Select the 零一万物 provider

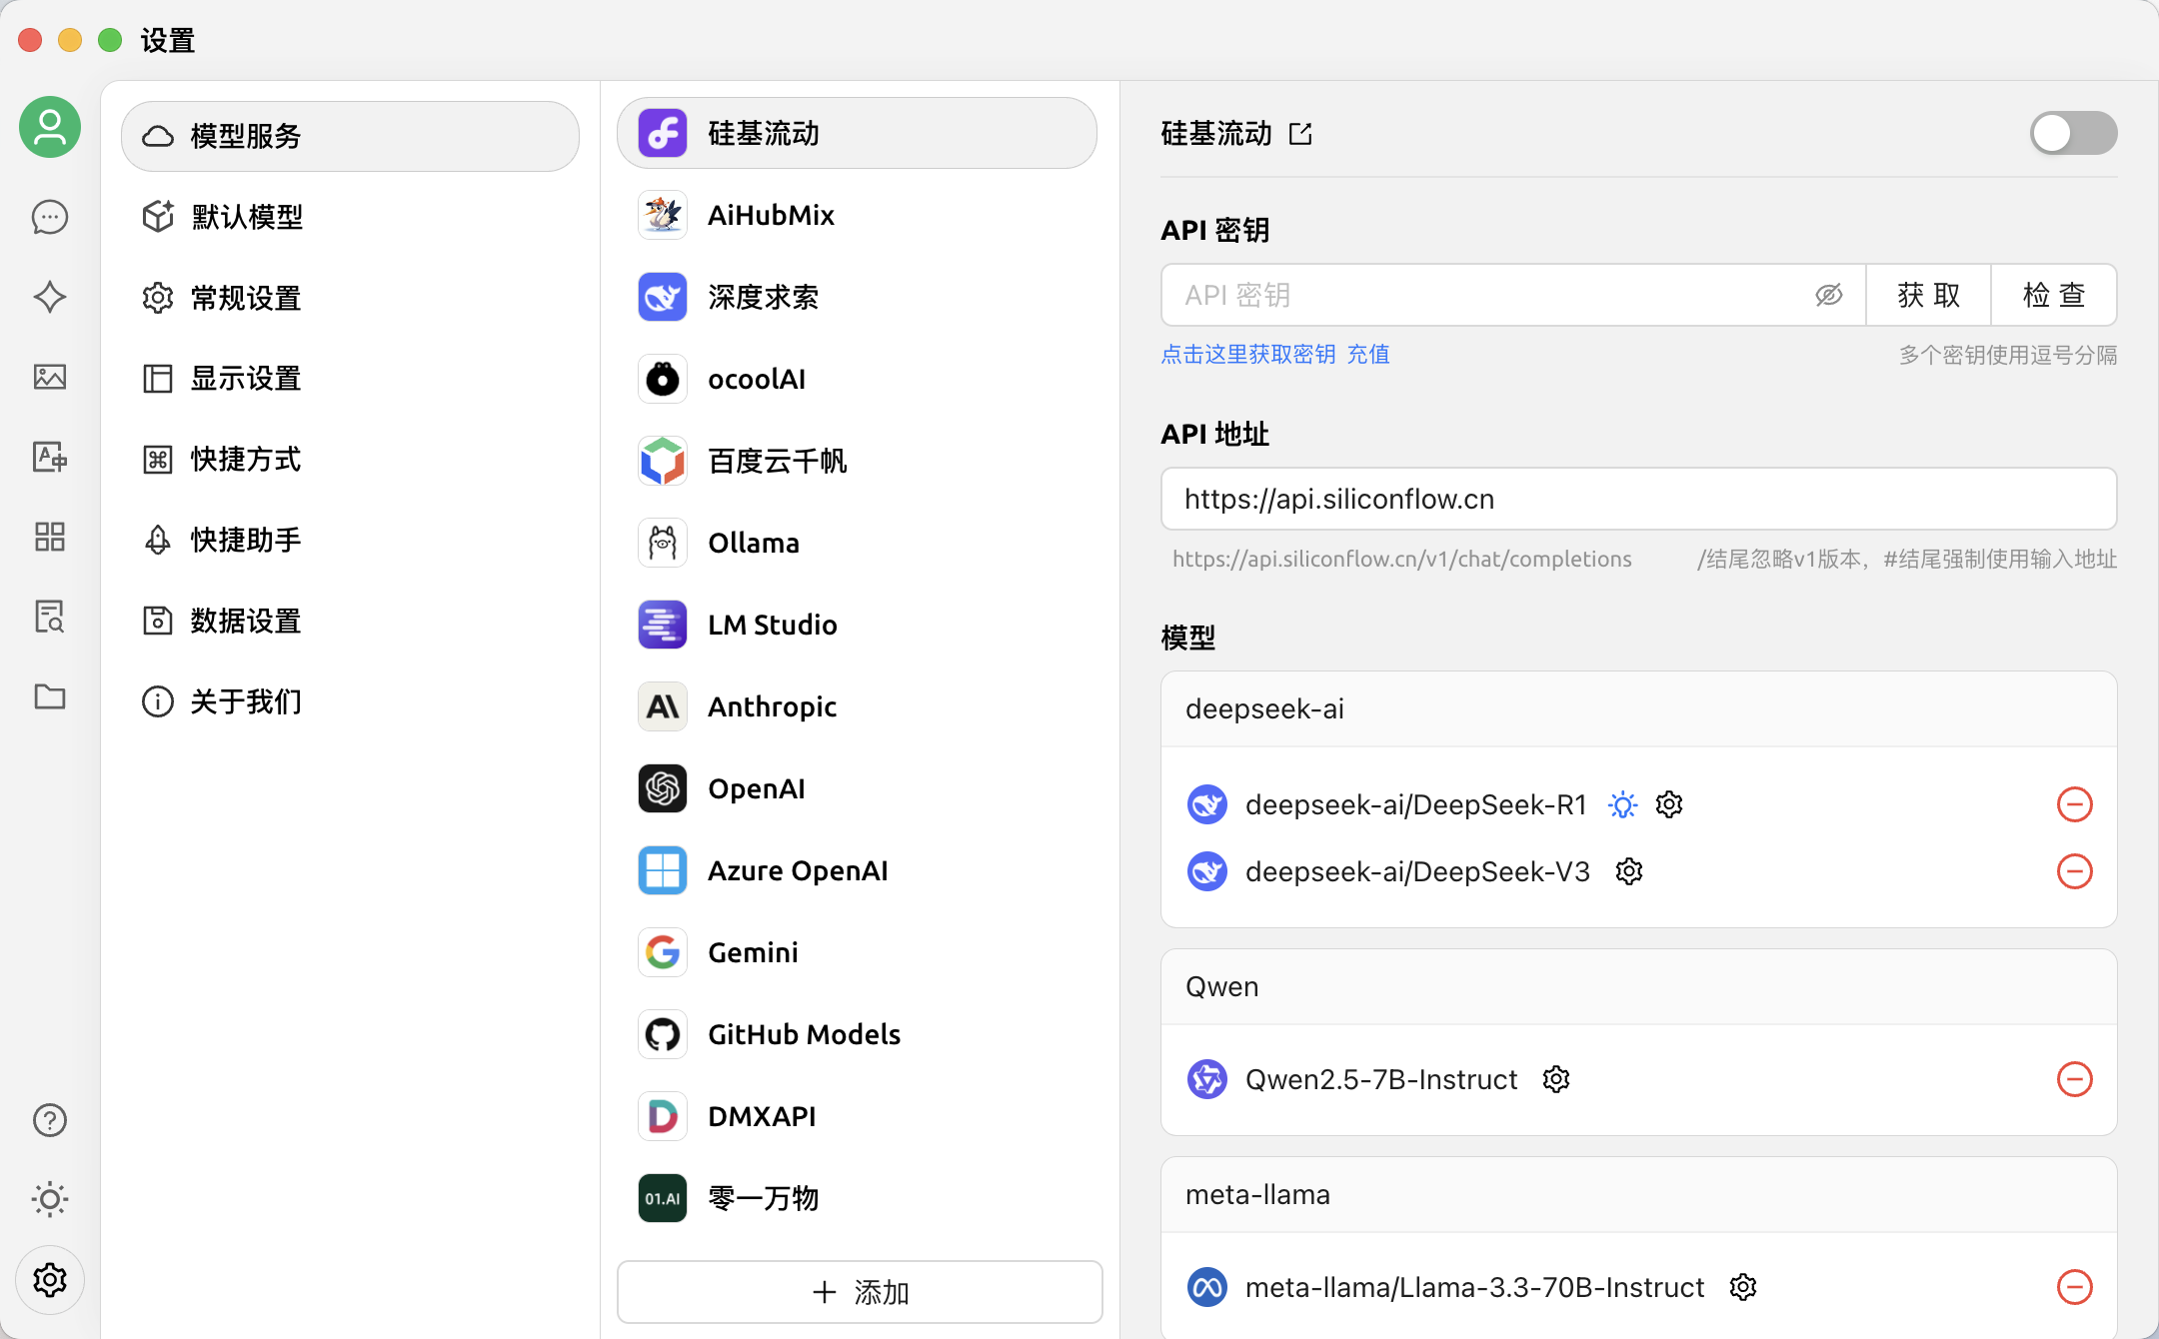857,1198
